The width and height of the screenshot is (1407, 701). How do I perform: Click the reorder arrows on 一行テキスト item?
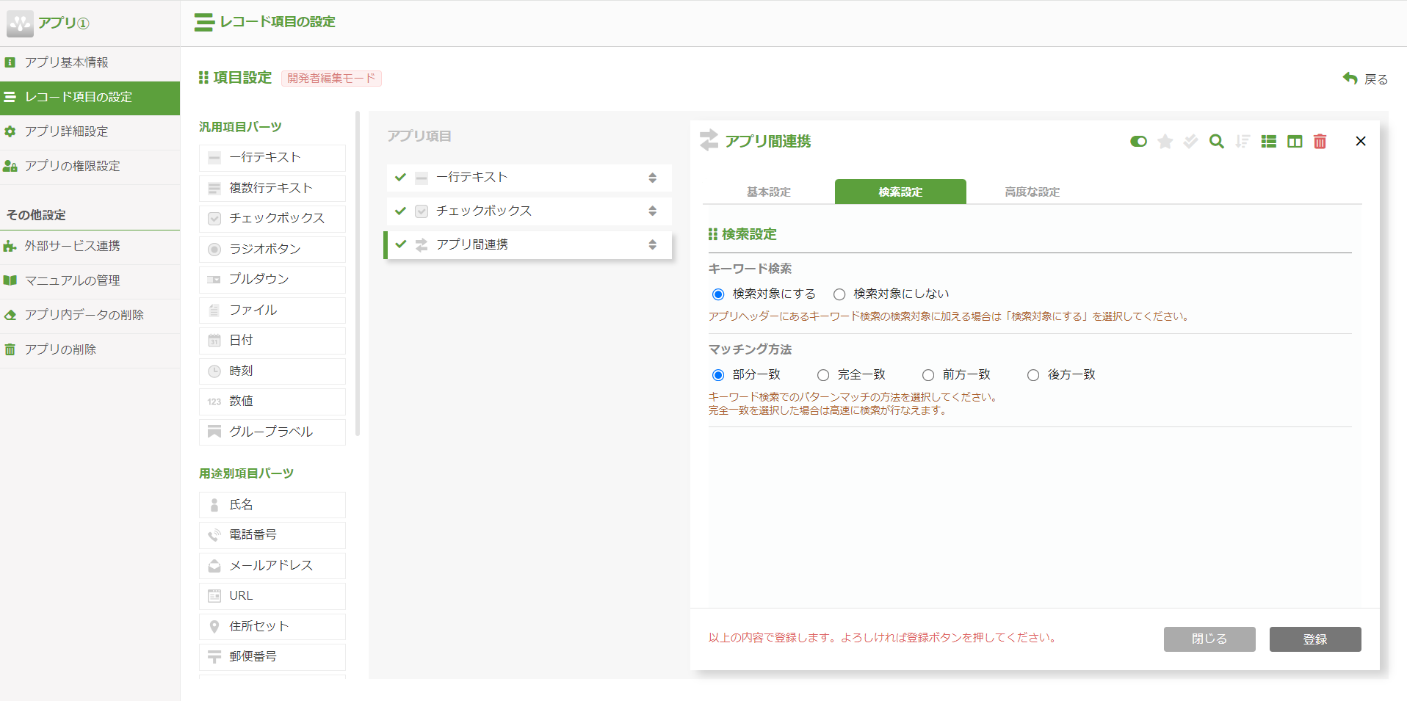point(651,177)
